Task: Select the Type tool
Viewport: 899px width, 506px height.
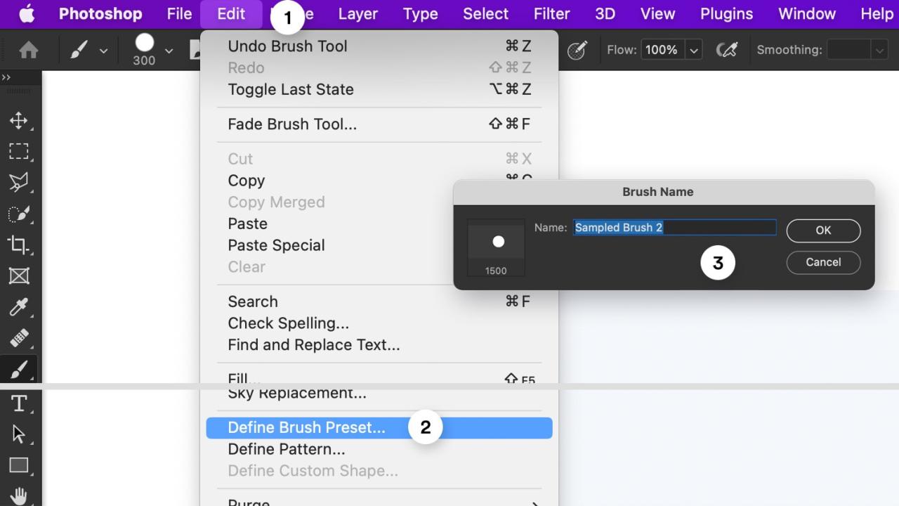Action: (x=19, y=403)
